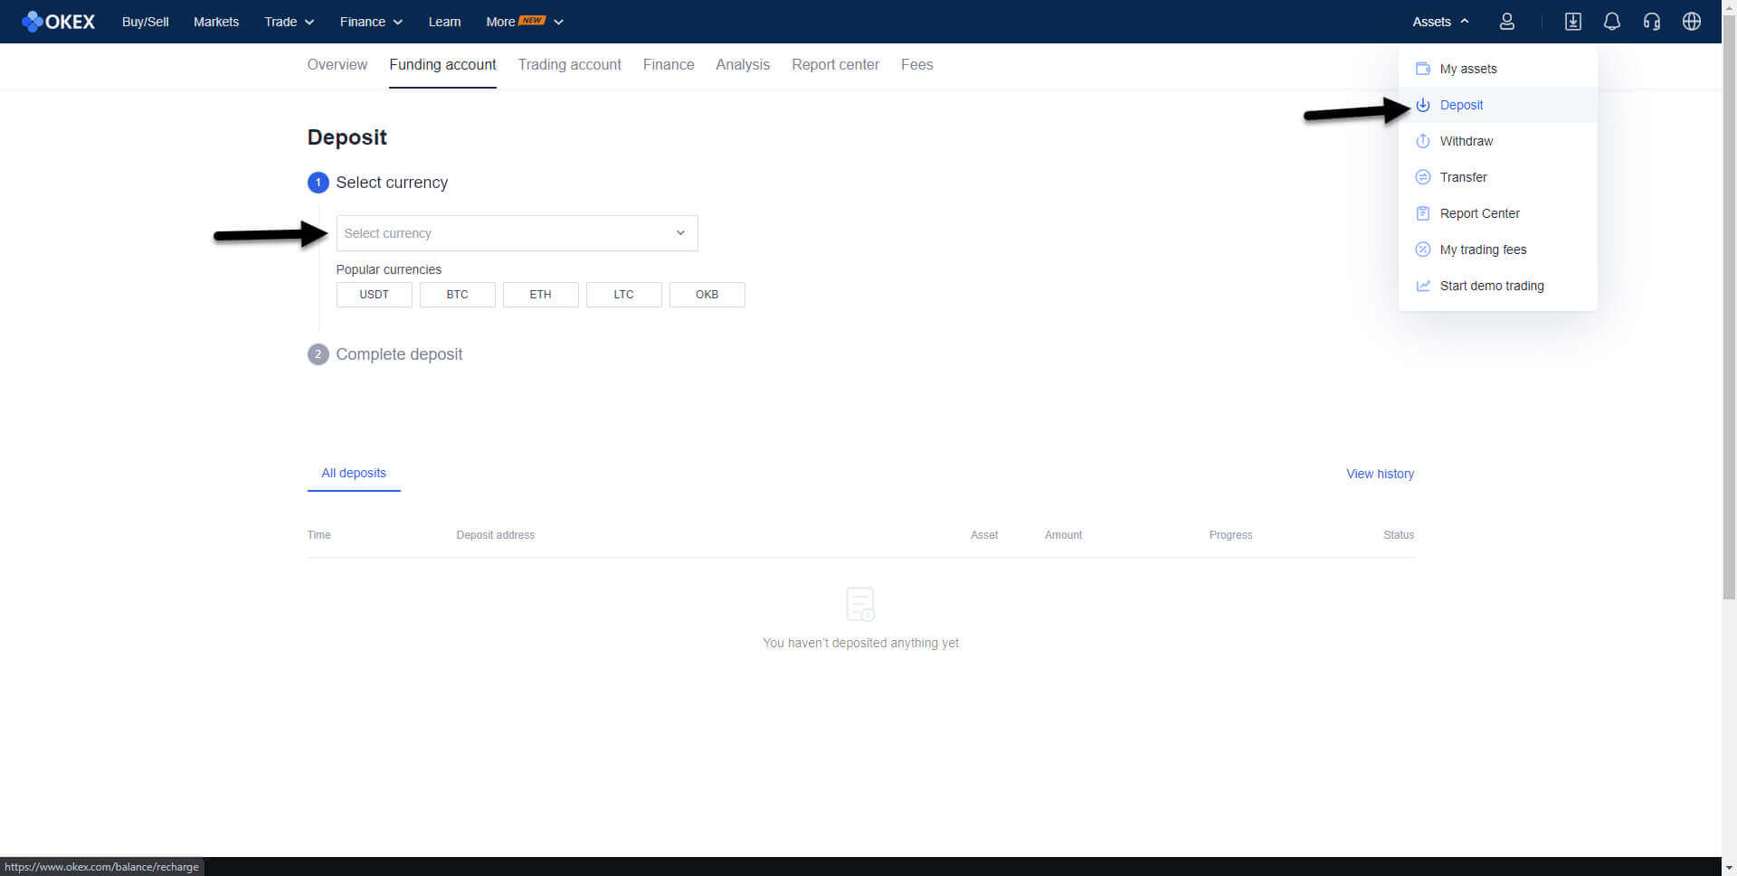This screenshot has height=876, width=1737.
Task: Click the Deposit address column header
Action: (x=496, y=535)
